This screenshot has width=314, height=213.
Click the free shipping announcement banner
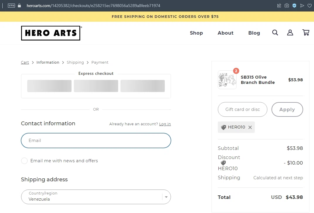[x=157, y=16]
